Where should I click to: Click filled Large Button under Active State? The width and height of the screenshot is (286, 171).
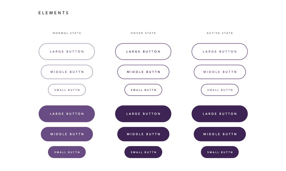(220, 114)
